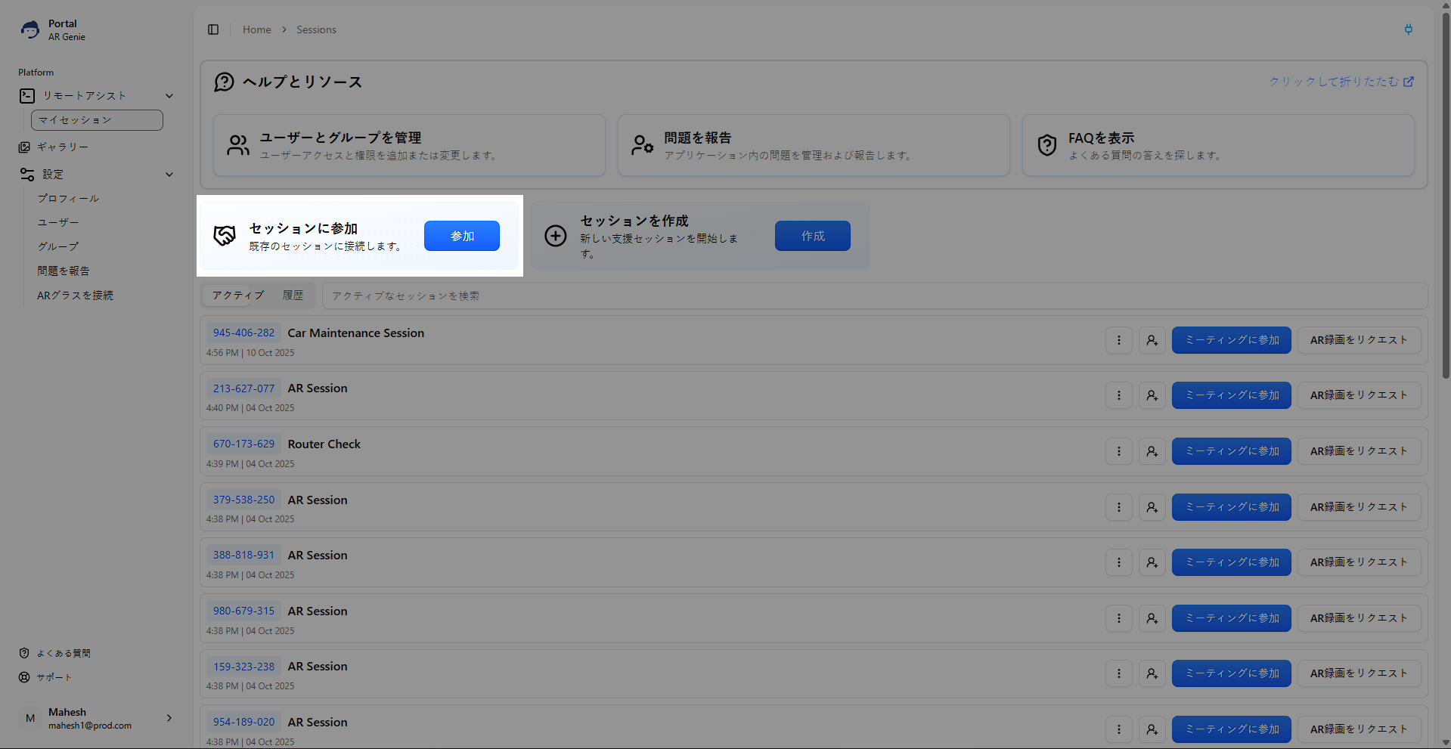Viewport: 1451px width, 749px height.
Task: Expand the Mahesh user account menu
Action: click(169, 718)
